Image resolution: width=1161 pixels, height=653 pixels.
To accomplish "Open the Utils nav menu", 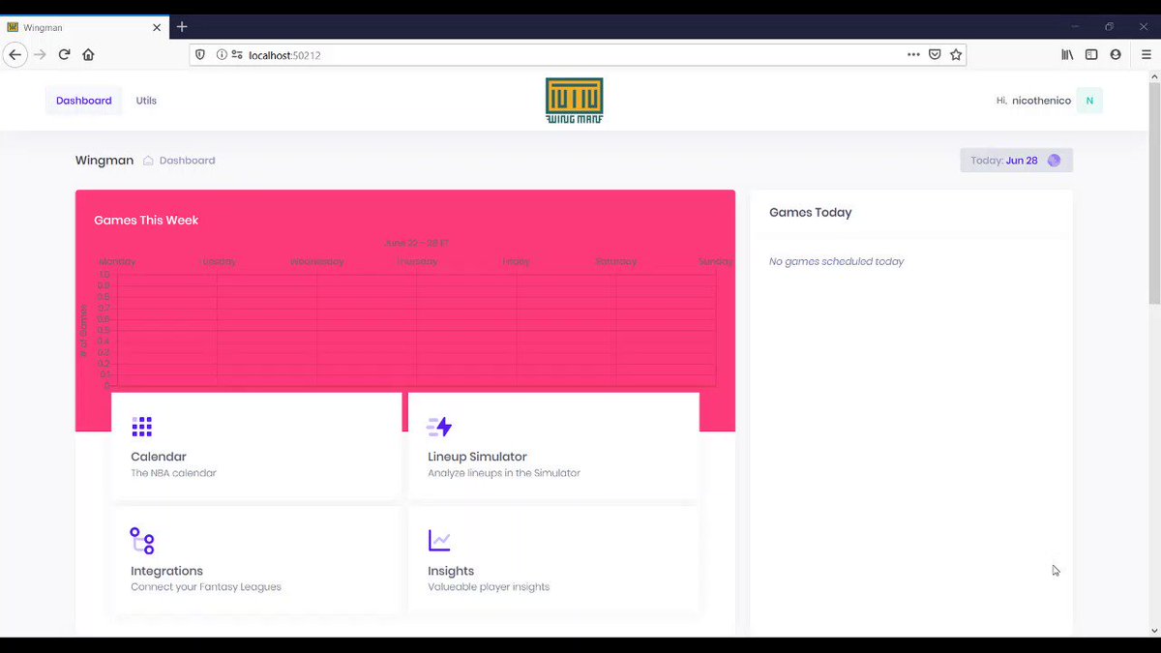I will click(x=146, y=101).
